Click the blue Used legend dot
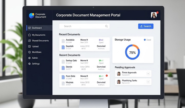The image size is (185, 108). click(145, 40)
